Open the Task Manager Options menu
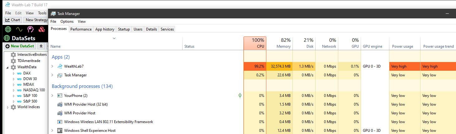This screenshot has height=134, width=456. [x=67, y=22]
